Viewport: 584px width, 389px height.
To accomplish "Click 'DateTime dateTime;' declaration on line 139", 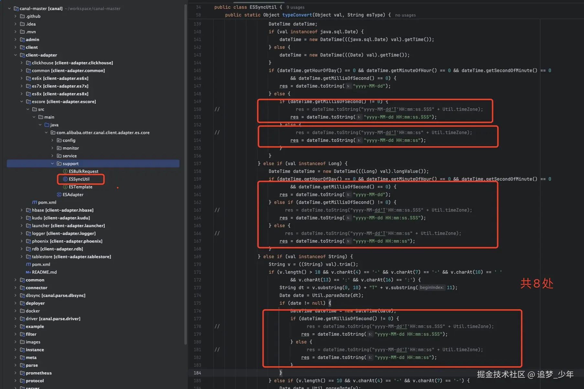I will pyautogui.click(x=293, y=24).
